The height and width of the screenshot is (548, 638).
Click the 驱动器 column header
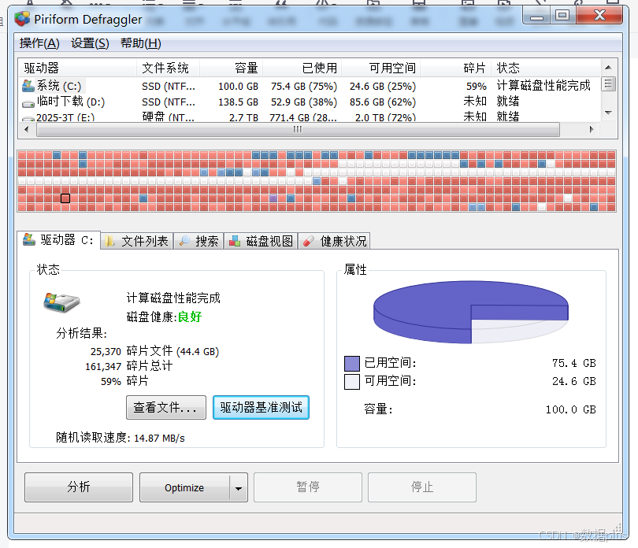click(x=77, y=68)
